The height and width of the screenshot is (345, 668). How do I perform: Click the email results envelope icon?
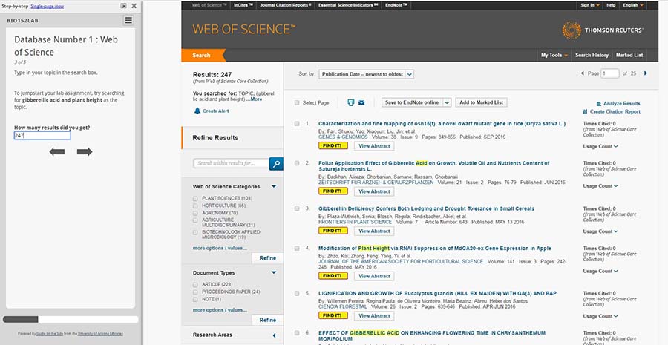pos(361,102)
